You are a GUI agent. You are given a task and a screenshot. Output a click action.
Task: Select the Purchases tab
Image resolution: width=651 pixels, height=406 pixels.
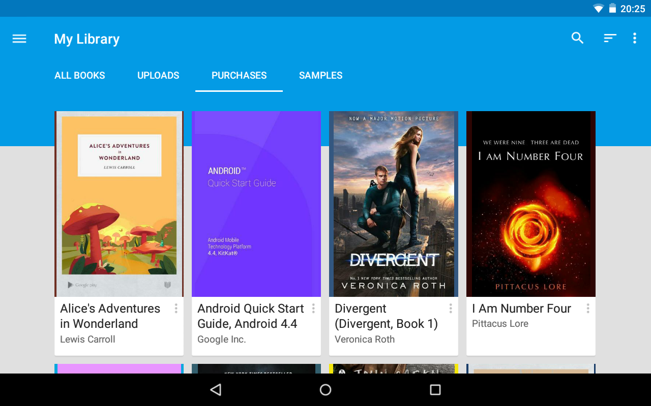coord(239,76)
